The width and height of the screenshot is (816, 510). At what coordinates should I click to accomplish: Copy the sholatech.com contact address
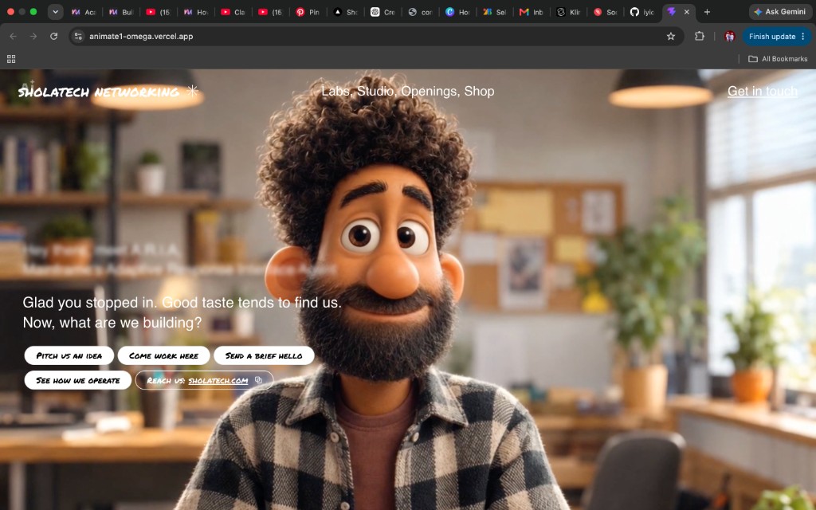(x=258, y=380)
